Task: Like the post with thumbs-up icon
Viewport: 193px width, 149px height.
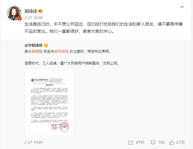Action: [172, 142]
